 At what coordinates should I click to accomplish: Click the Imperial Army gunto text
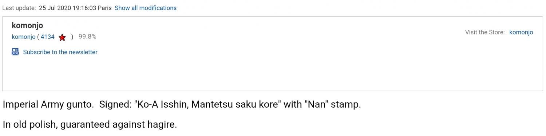click(48, 105)
